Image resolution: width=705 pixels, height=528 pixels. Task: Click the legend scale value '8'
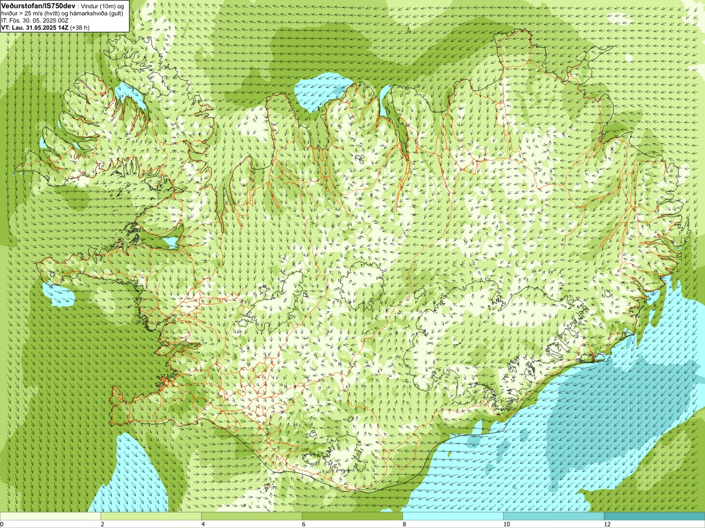coord(404,525)
